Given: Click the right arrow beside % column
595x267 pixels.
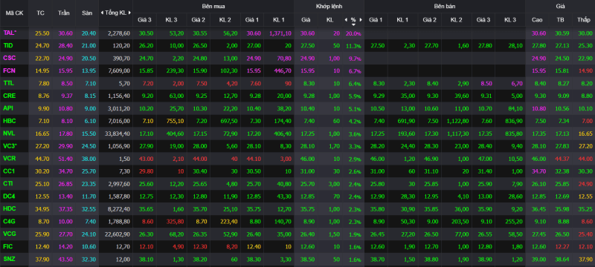Looking at the screenshot, I should point(361,20).
